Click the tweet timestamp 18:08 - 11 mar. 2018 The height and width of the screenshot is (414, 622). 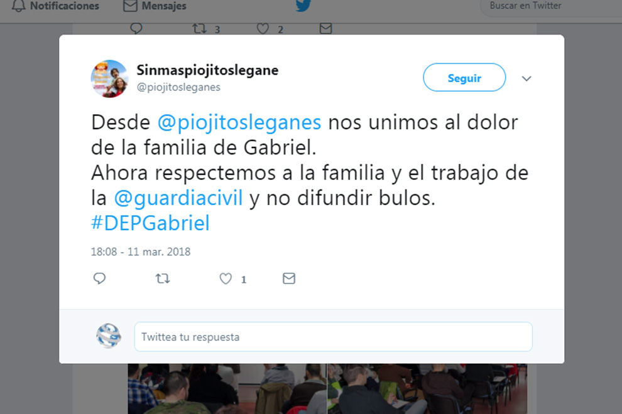141,252
